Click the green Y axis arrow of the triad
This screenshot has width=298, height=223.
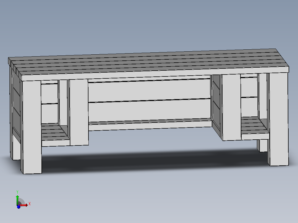pyautogui.click(x=17, y=200)
